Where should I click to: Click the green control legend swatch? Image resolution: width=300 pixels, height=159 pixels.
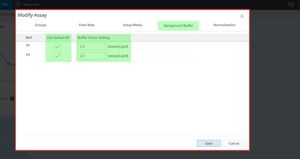[x=12, y=99]
